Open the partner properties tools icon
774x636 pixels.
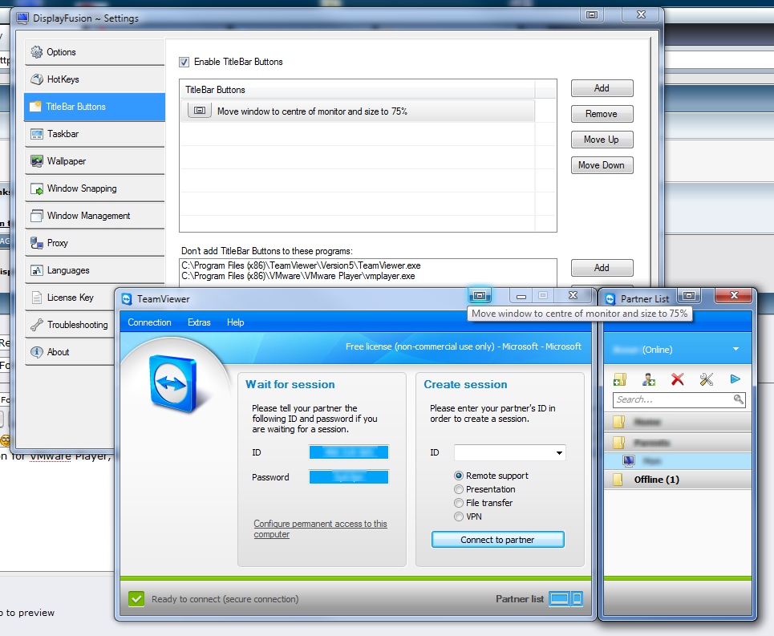pyautogui.click(x=706, y=379)
